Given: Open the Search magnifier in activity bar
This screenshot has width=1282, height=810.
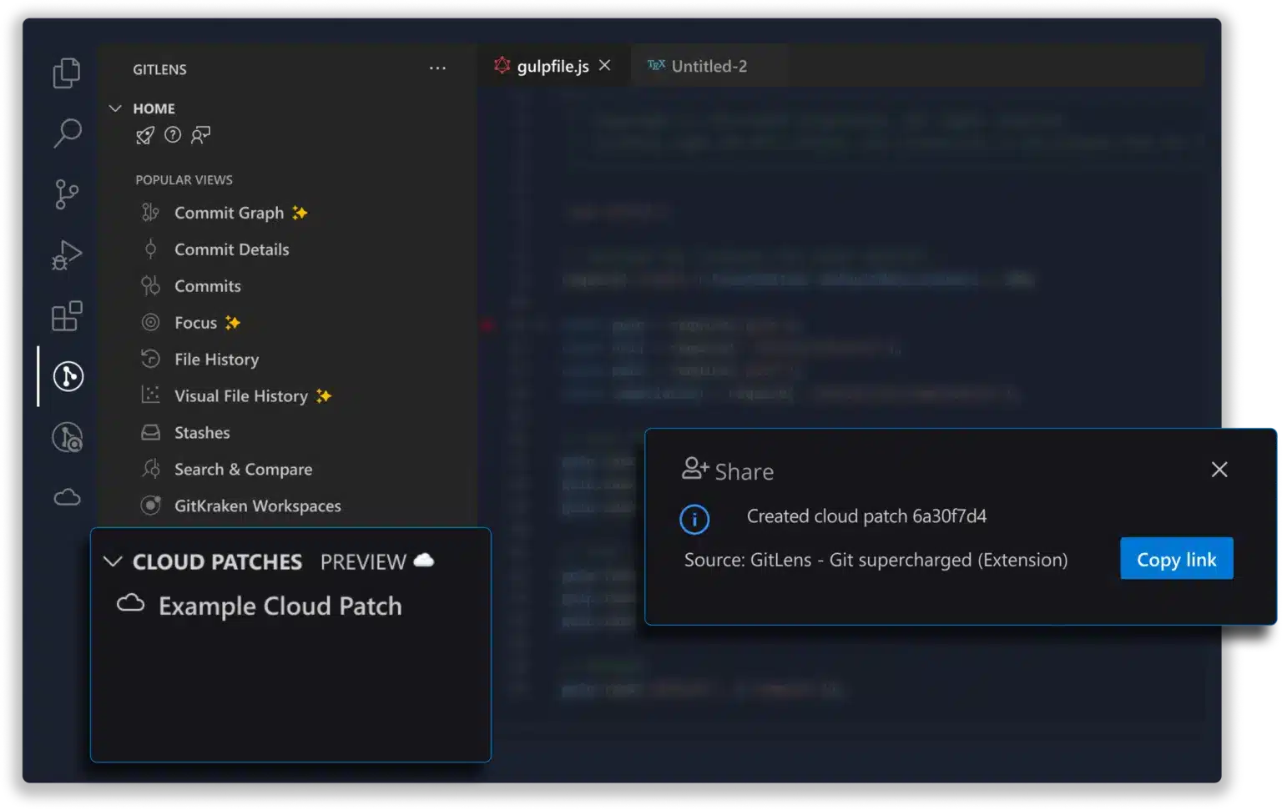Looking at the screenshot, I should 67,133.
